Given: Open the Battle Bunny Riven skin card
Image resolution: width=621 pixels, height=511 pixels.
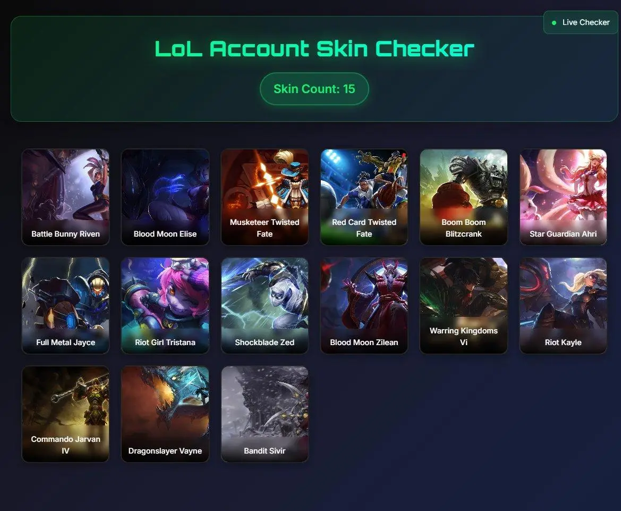Looking at the screenshot, I should click(x=65, y=197).
